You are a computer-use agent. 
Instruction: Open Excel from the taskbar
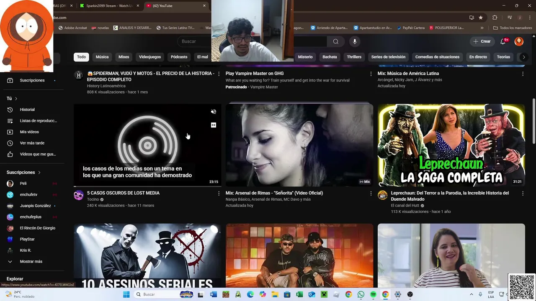[299, 294]
